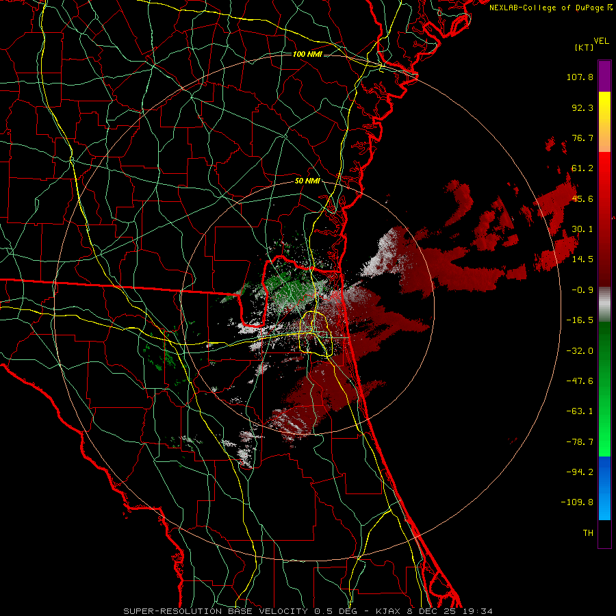616x616 pixels.
Task: Click the -94.2 legend value
Action: click(580, 472)
